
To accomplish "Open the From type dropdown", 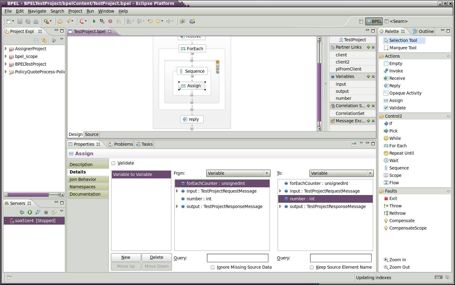I will click(238, 173).
